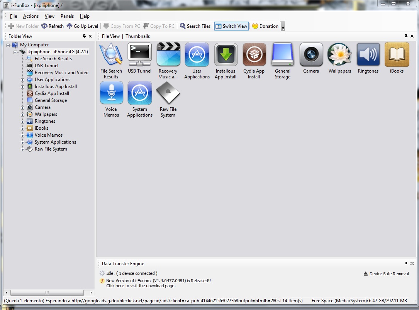Open the Camera thumbnail icon
419x310 pixels.
pyautogui.click(x=311, y=55)
